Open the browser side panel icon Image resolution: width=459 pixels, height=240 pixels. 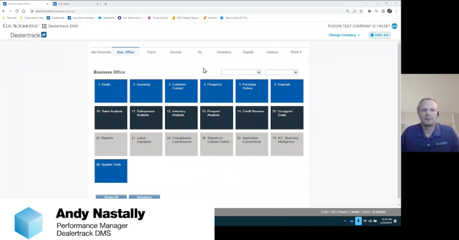[383, 11]
